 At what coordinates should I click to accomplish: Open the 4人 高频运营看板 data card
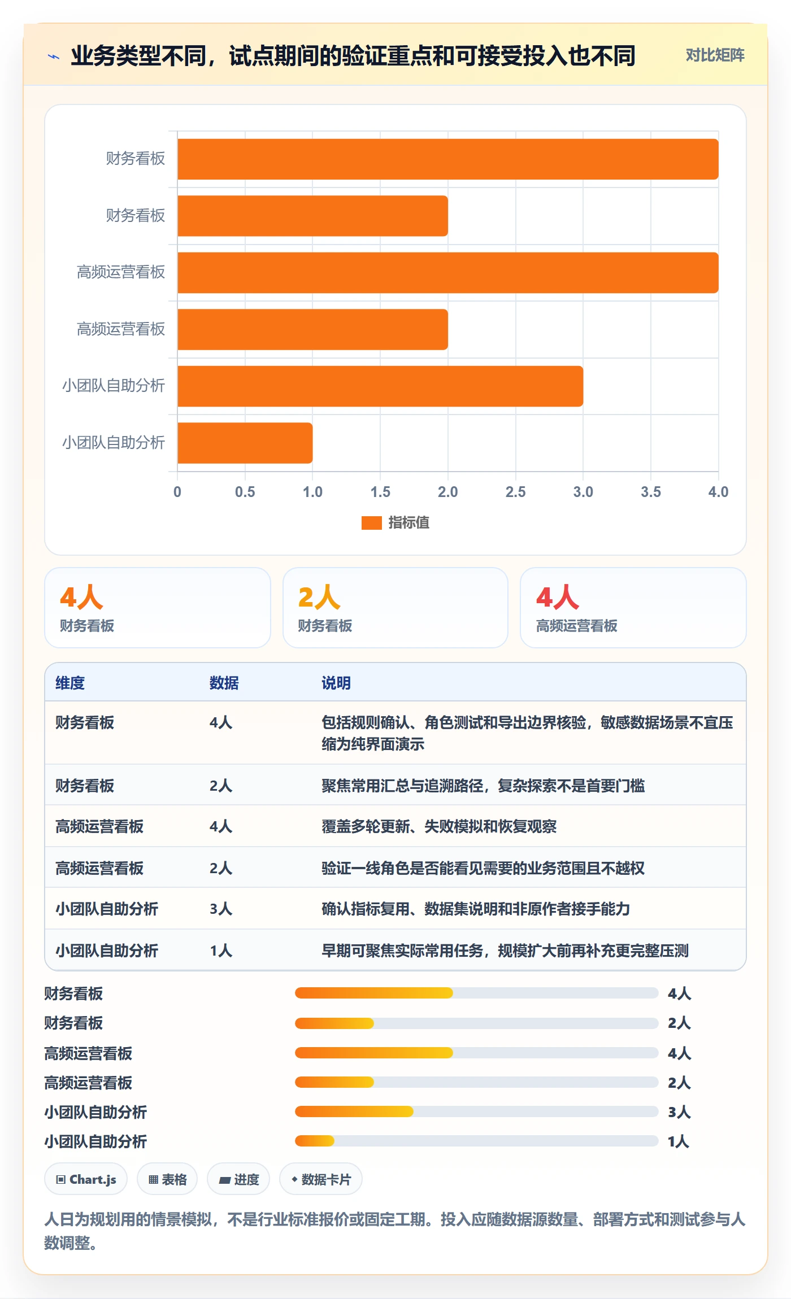(633, 608)
